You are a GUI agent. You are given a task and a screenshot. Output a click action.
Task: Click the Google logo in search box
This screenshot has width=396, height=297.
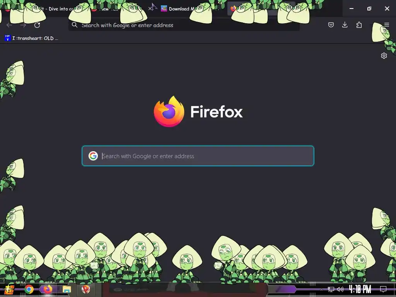click(x=93, y=156)
